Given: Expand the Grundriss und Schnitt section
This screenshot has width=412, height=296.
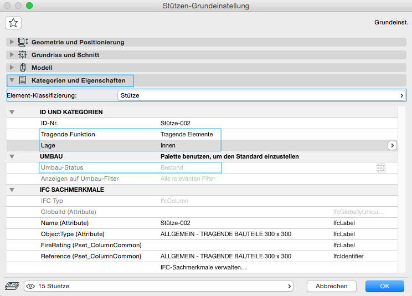Looking at the screenshot, I should (x=12, y=55).
